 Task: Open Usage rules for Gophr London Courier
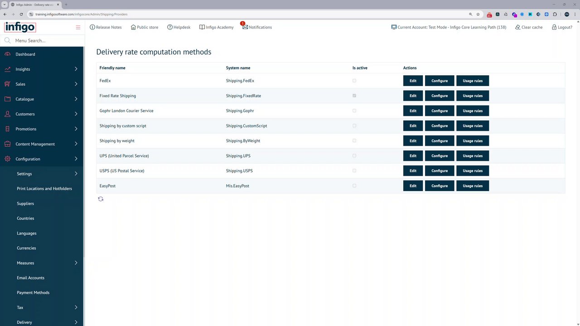click(x=473, y=110)
